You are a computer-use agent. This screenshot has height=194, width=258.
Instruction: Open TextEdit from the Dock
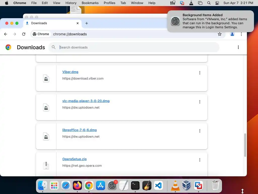pos(124,185)
